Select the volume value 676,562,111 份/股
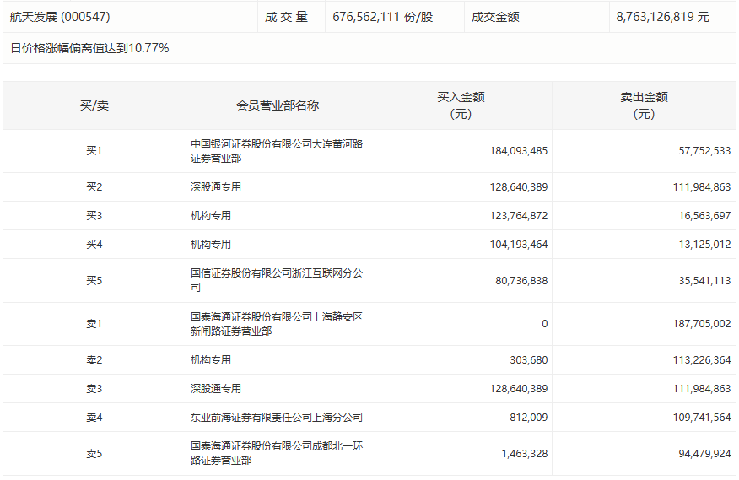 coord(382,17)
